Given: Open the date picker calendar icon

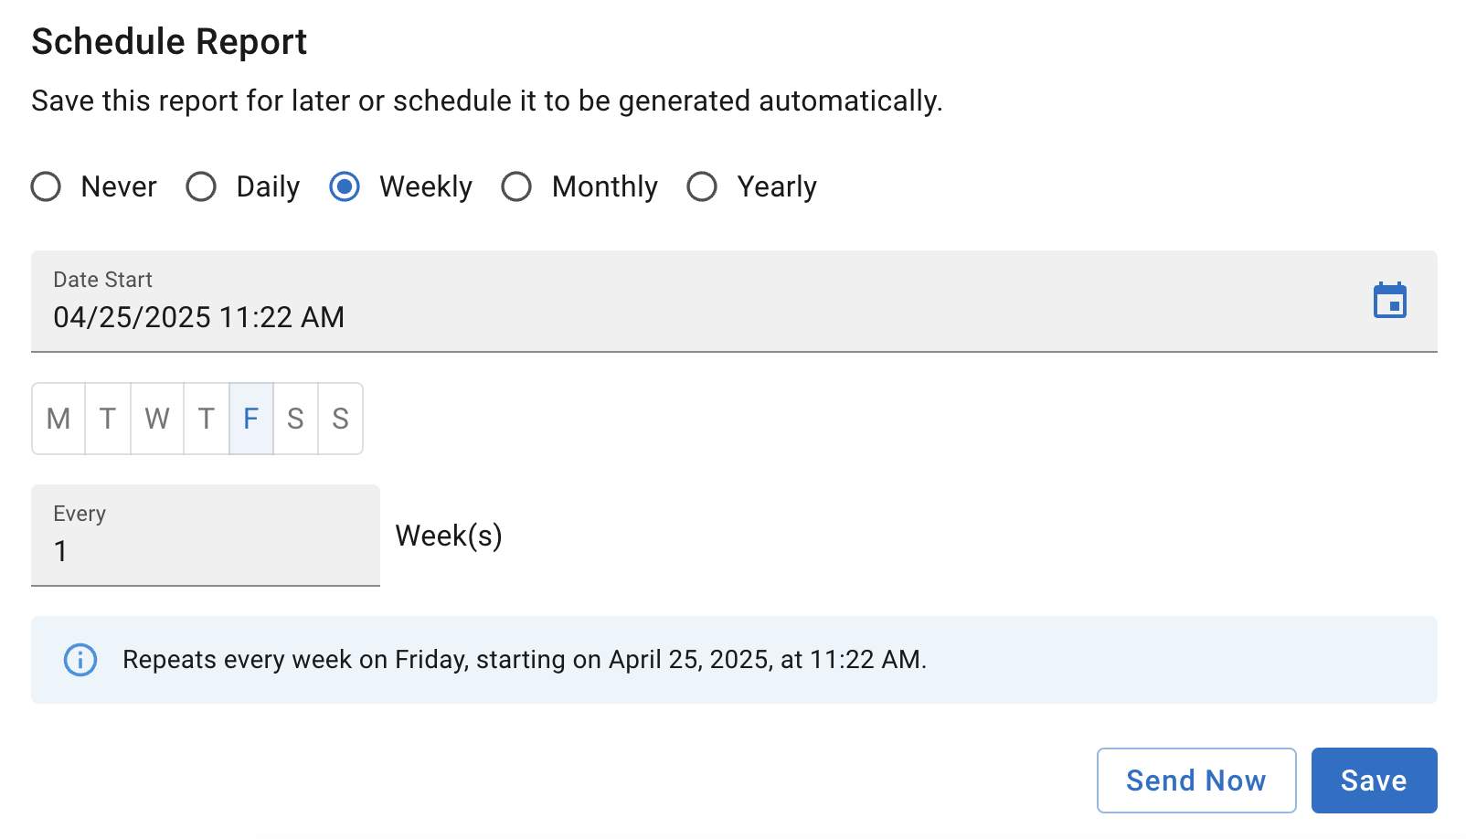Looking at the screenshot, I should pos(1390,301).
